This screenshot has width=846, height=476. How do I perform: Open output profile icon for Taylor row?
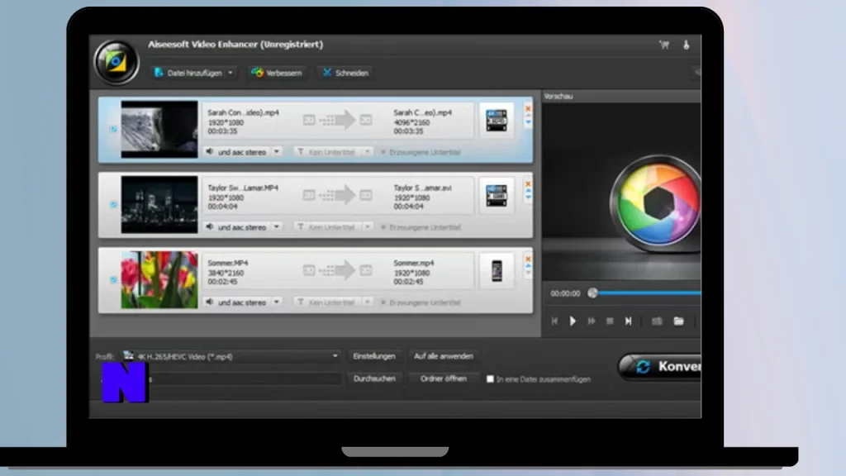497,195
